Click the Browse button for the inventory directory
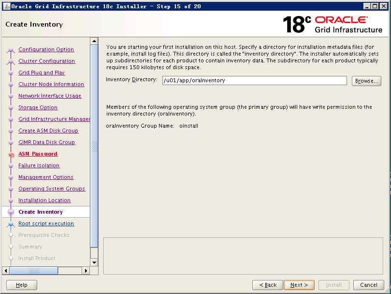 366,81
